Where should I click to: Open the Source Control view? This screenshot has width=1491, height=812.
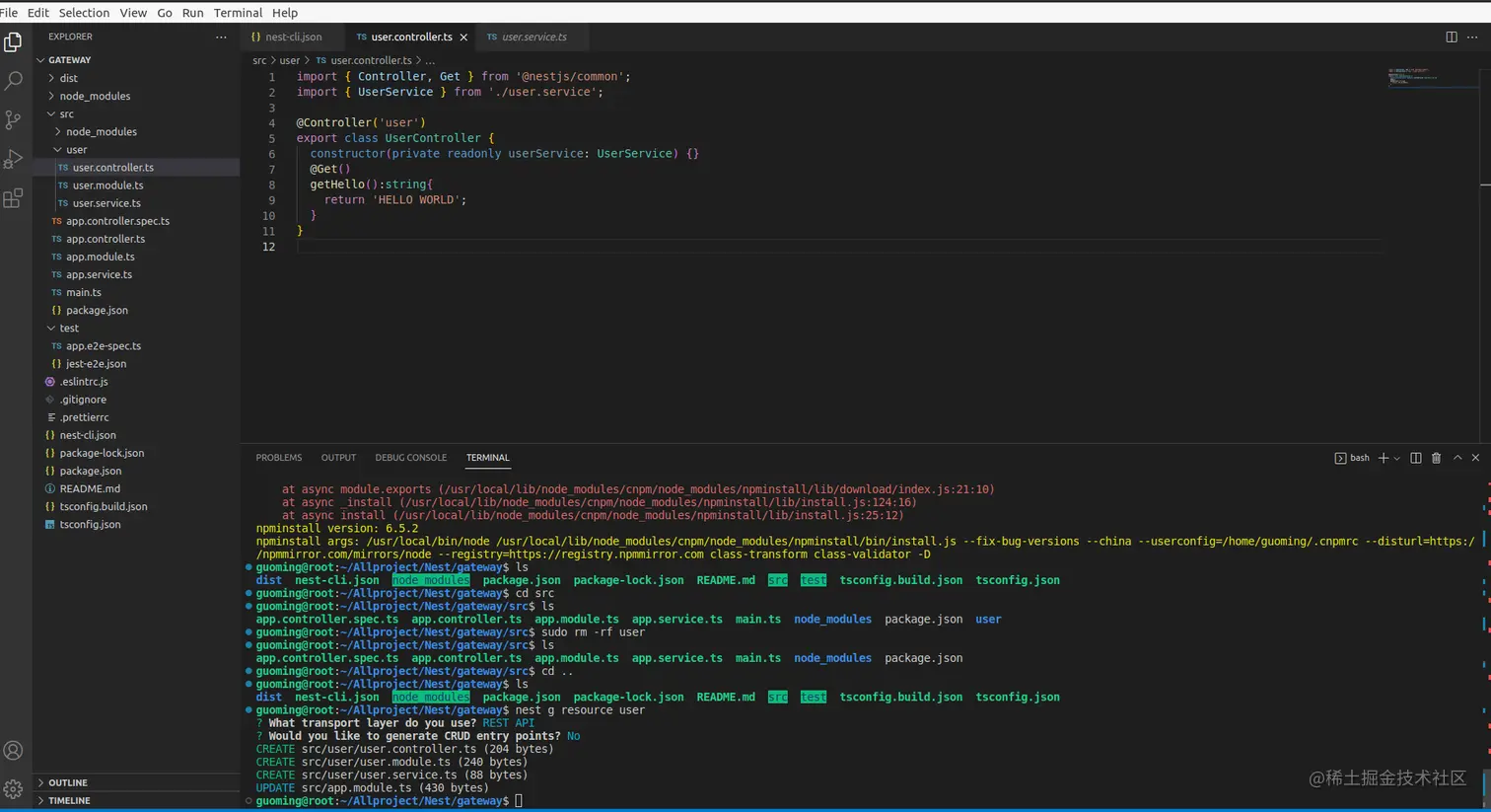pos(14,119)
